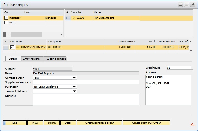Uncheck the manager user checkbox
The width and height of the screenshot is (198, 131).
point(6,18)
